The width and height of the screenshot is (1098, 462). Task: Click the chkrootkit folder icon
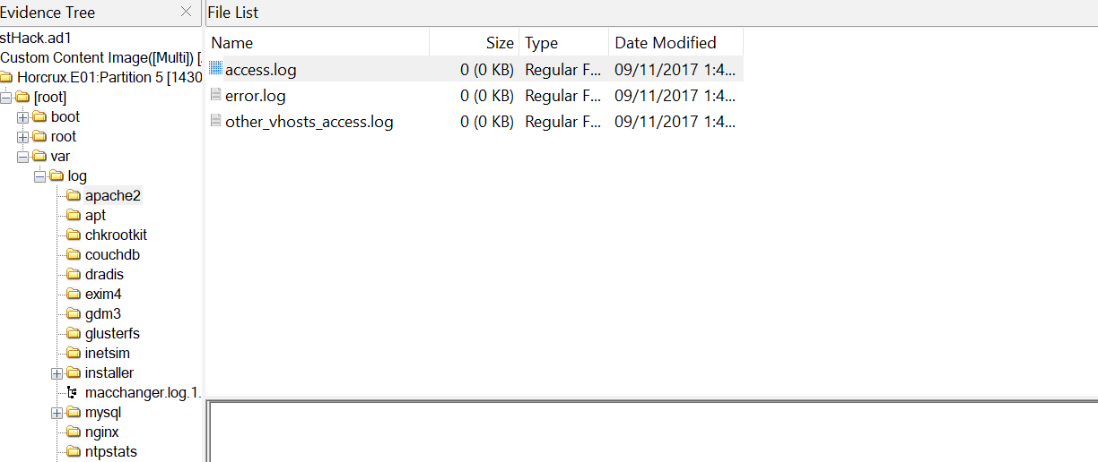tap(74, 235)
